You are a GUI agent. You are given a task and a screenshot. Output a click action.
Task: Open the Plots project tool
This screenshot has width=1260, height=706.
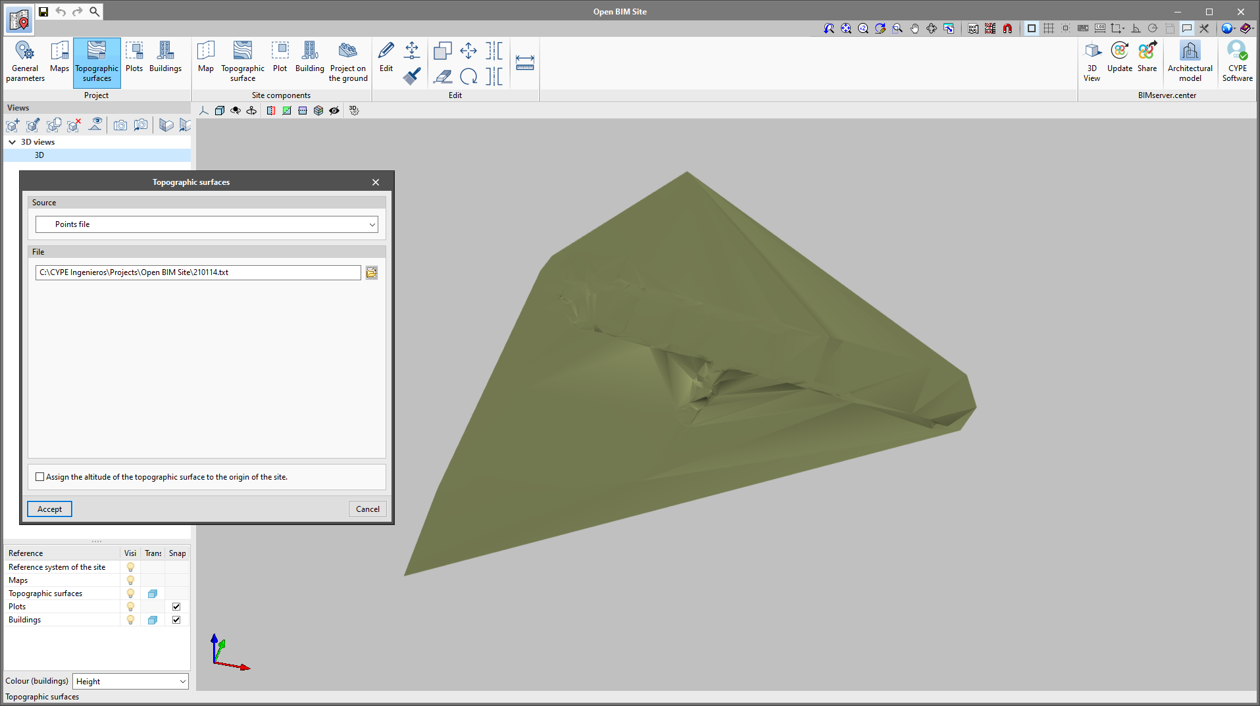134,57
